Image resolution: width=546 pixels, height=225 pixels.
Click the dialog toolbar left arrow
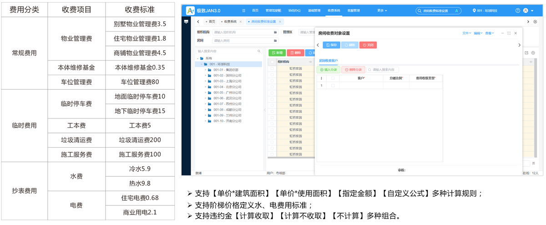(318, 45)
